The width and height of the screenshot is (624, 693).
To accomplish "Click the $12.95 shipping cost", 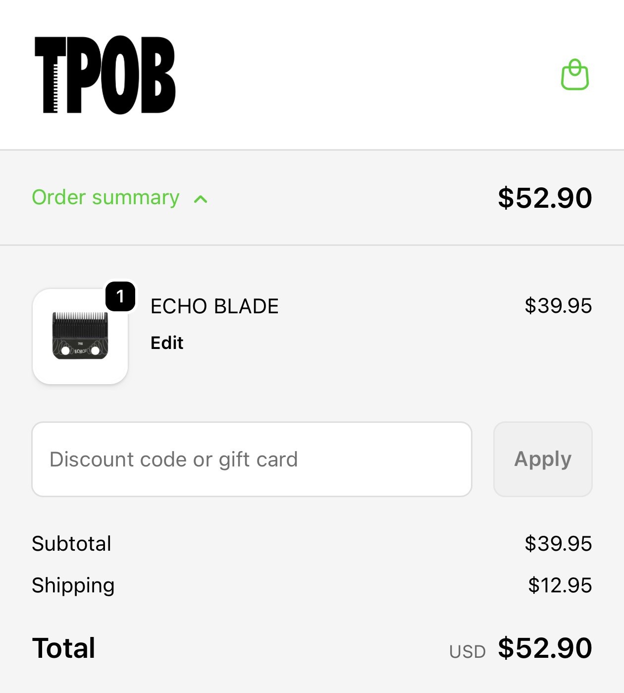I will (560, 585).
